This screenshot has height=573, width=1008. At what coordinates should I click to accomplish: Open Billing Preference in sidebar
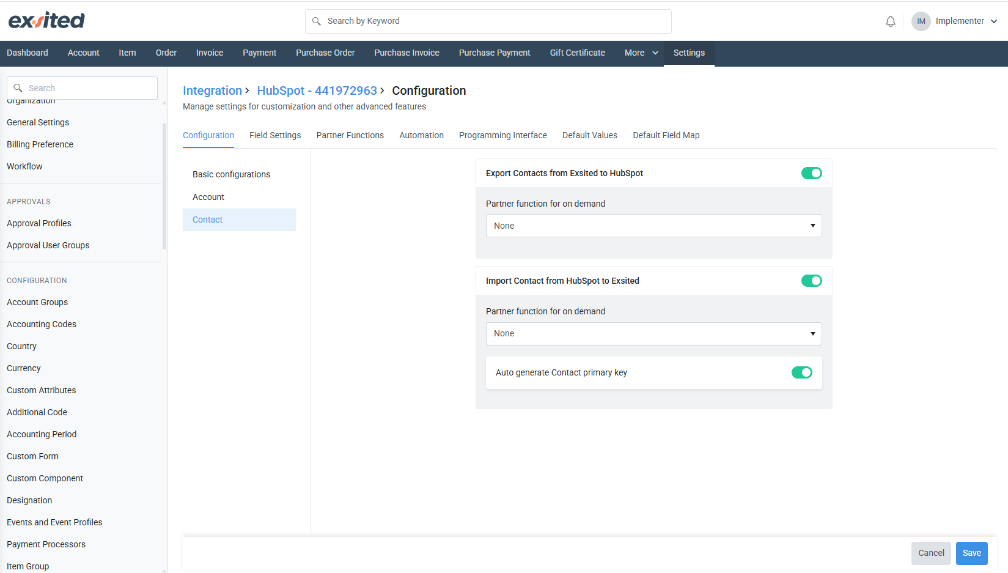(40, 144)
